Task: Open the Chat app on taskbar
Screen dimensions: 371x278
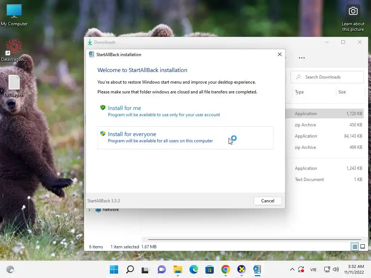Action: [162, 269]
